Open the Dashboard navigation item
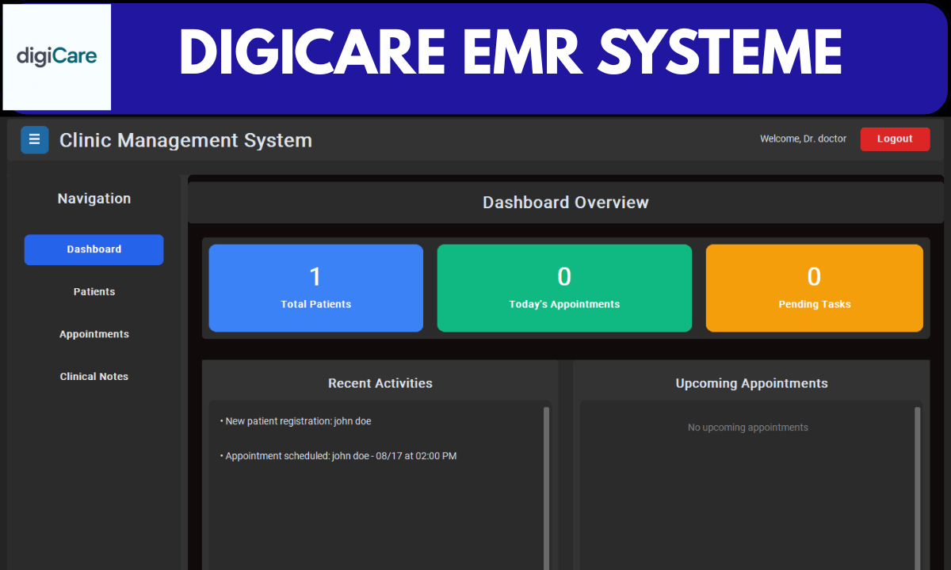The width and height of the screenshot is (951, 570). click(94, 249)
